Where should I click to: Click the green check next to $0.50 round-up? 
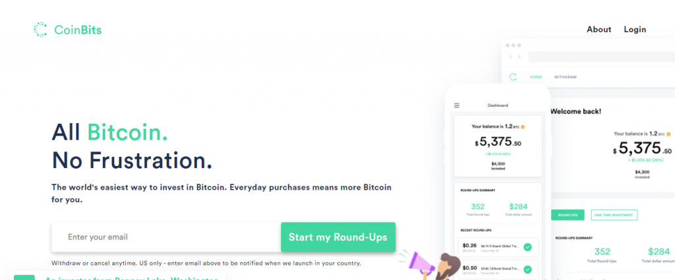527,269
